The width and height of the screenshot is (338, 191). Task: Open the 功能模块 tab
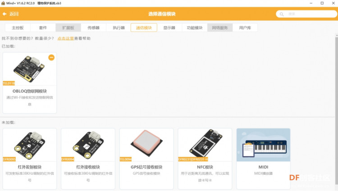[x=195, y=28]
